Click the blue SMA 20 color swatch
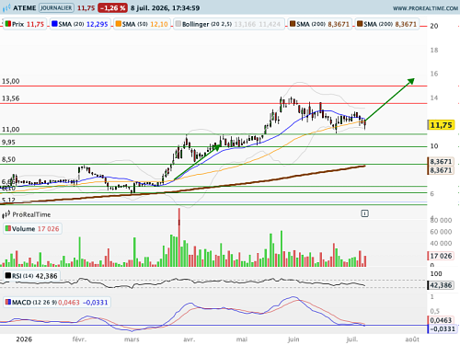Viewport: 460px width, 345px height. (54, 24)
